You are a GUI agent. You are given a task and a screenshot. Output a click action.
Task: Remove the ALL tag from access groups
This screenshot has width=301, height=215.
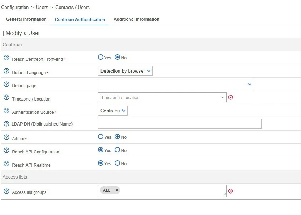[x=117, y=190]
